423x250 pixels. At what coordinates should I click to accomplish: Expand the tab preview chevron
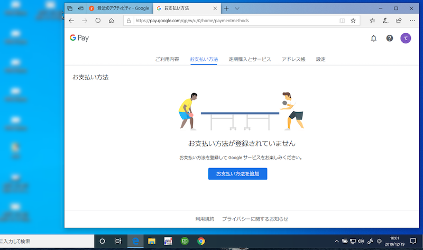coord(237,8)
